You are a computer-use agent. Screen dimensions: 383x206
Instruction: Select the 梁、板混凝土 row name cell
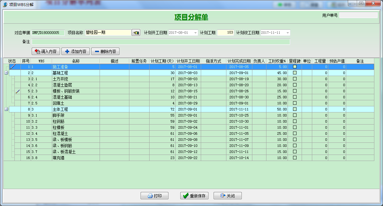tap(76, 152)
